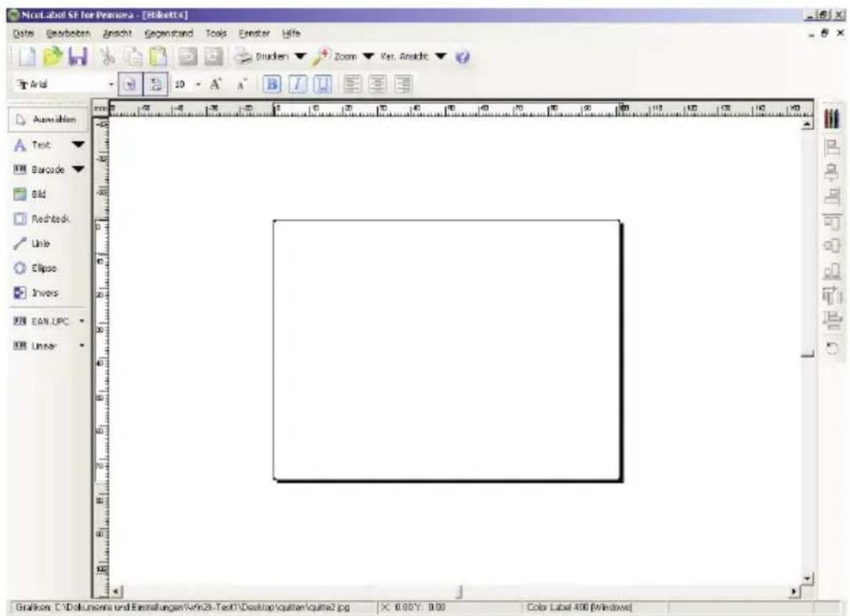The width and height of the screenshot is (850, 616).
Task: Click the Drucken print button
Action: tap(262, 56)
